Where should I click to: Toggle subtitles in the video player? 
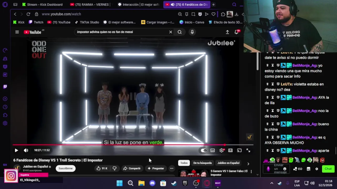point(212,150)
